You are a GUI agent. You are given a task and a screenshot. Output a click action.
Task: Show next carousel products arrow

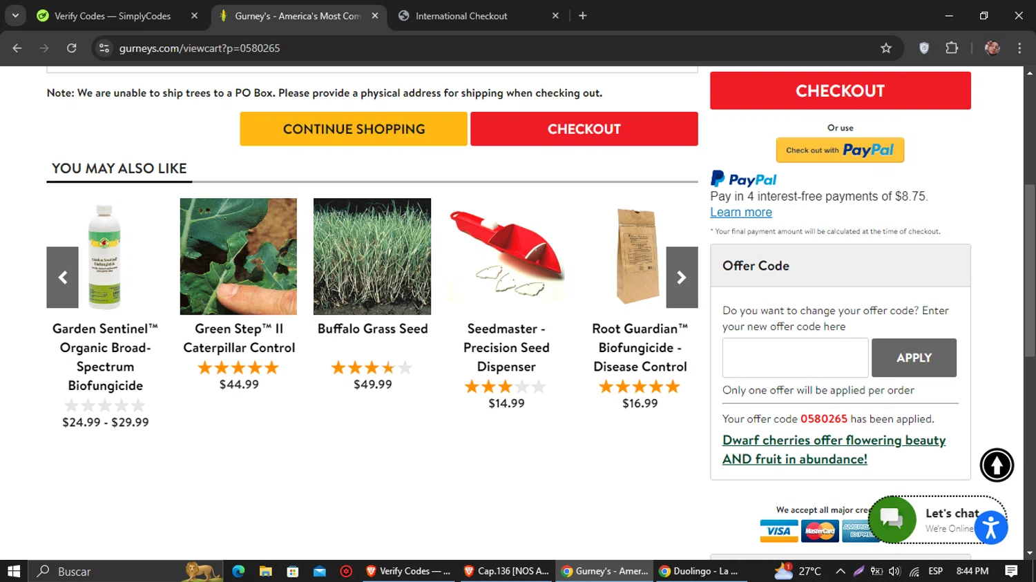tap(682, 278)
